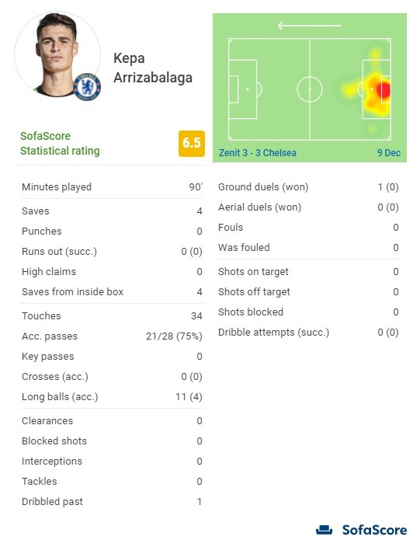420x540 pixels.
Task: Click the center circle on the pitch map
Action: coord(310,89)
